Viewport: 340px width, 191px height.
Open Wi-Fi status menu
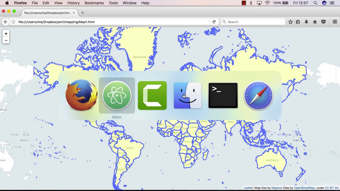(267, 3)
